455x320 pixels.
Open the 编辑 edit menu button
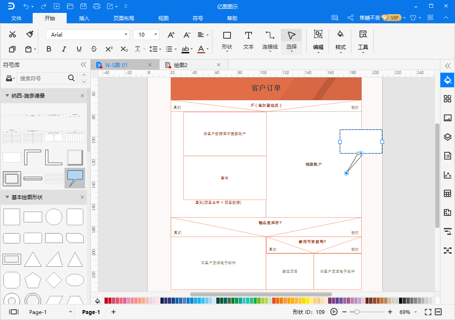click(x=318, y=41)
